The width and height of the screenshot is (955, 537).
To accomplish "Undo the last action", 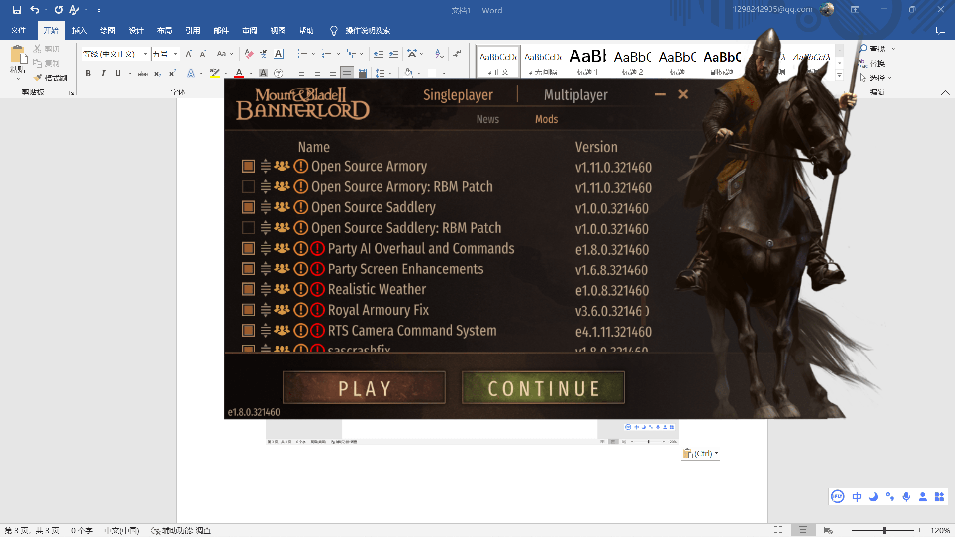I will [x=35, y=10].
